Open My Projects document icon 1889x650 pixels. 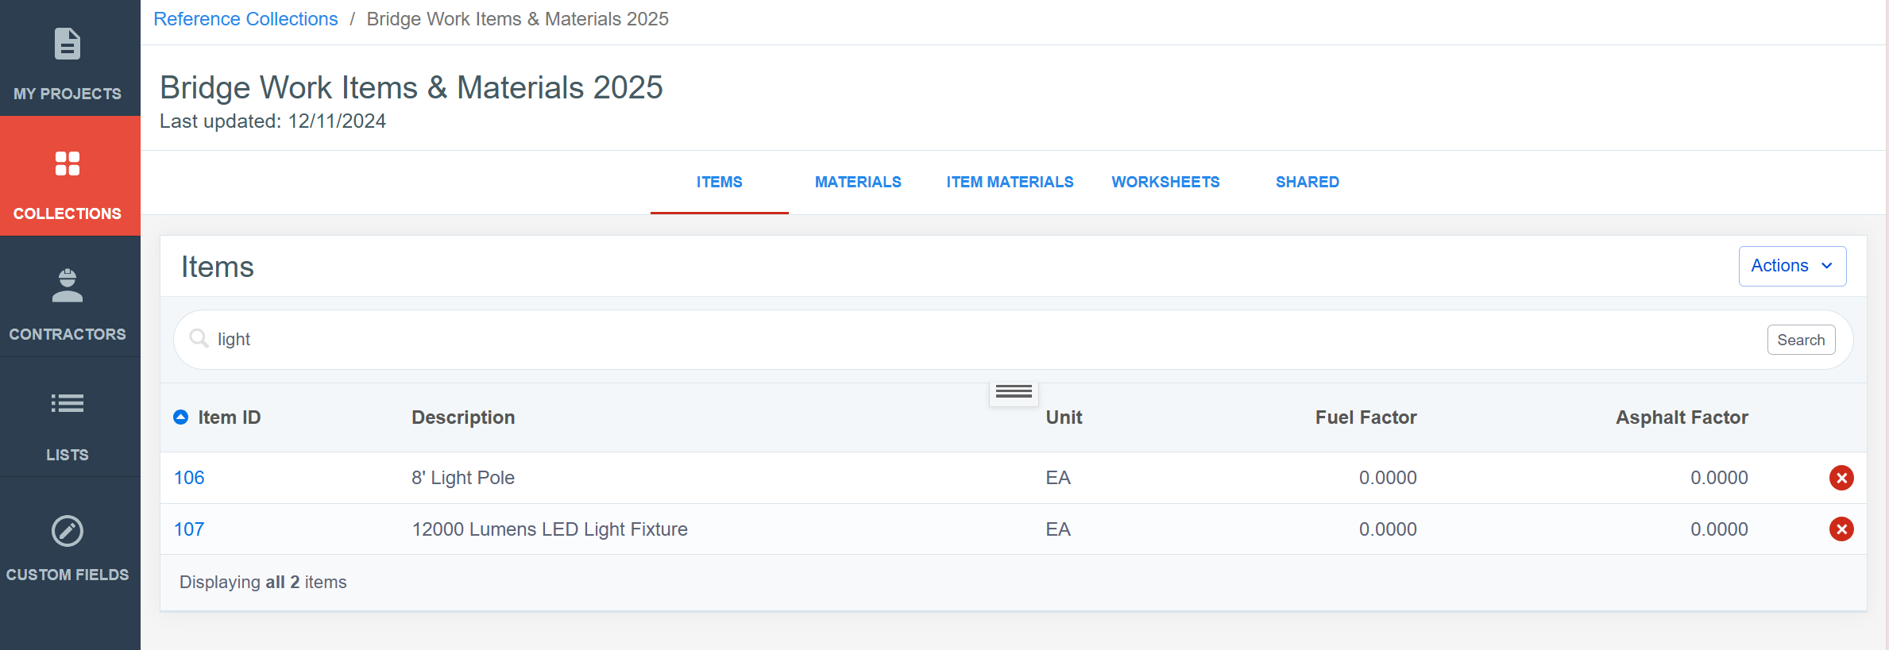(68, 44)
